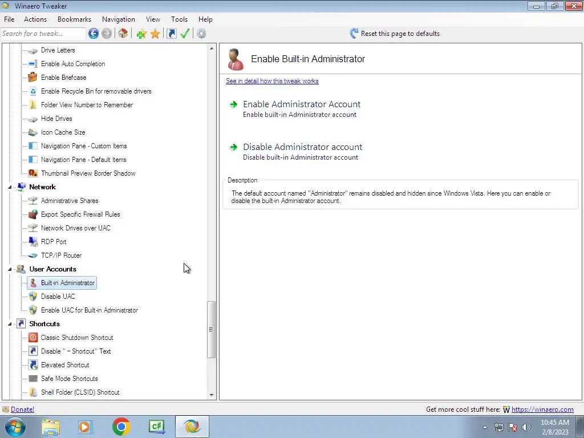The height and width of the screenshot is (438, 584).
Task: Select Navigation Pane - Custom Items
Action: [x=84, y=146]
